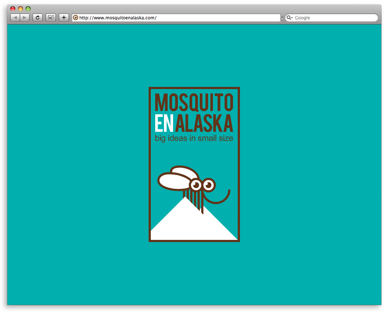Close the browser window with the red button

[x=13, y=9]
